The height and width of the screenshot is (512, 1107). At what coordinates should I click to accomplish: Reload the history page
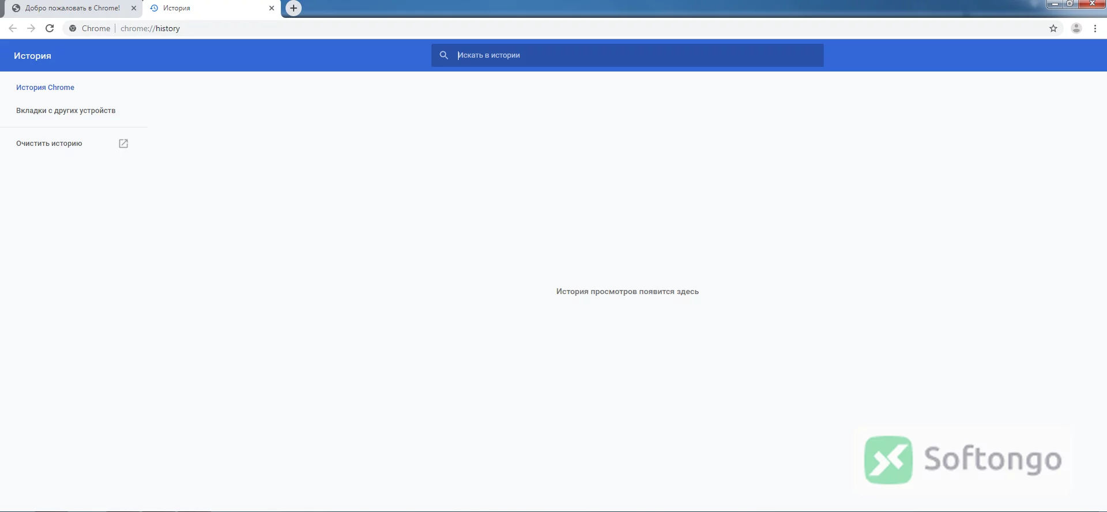tap(50, 28)
